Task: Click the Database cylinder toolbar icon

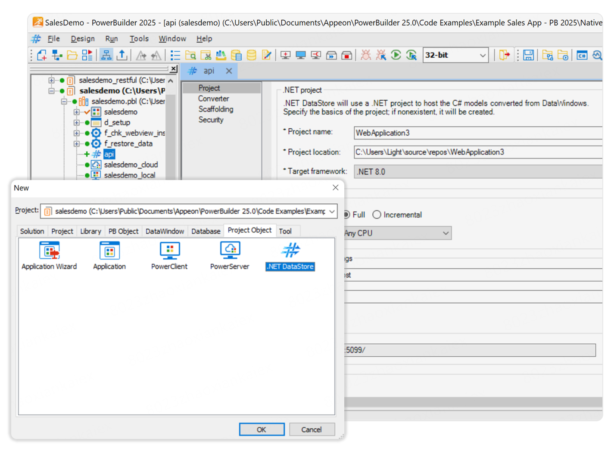Action: point(251,55)
